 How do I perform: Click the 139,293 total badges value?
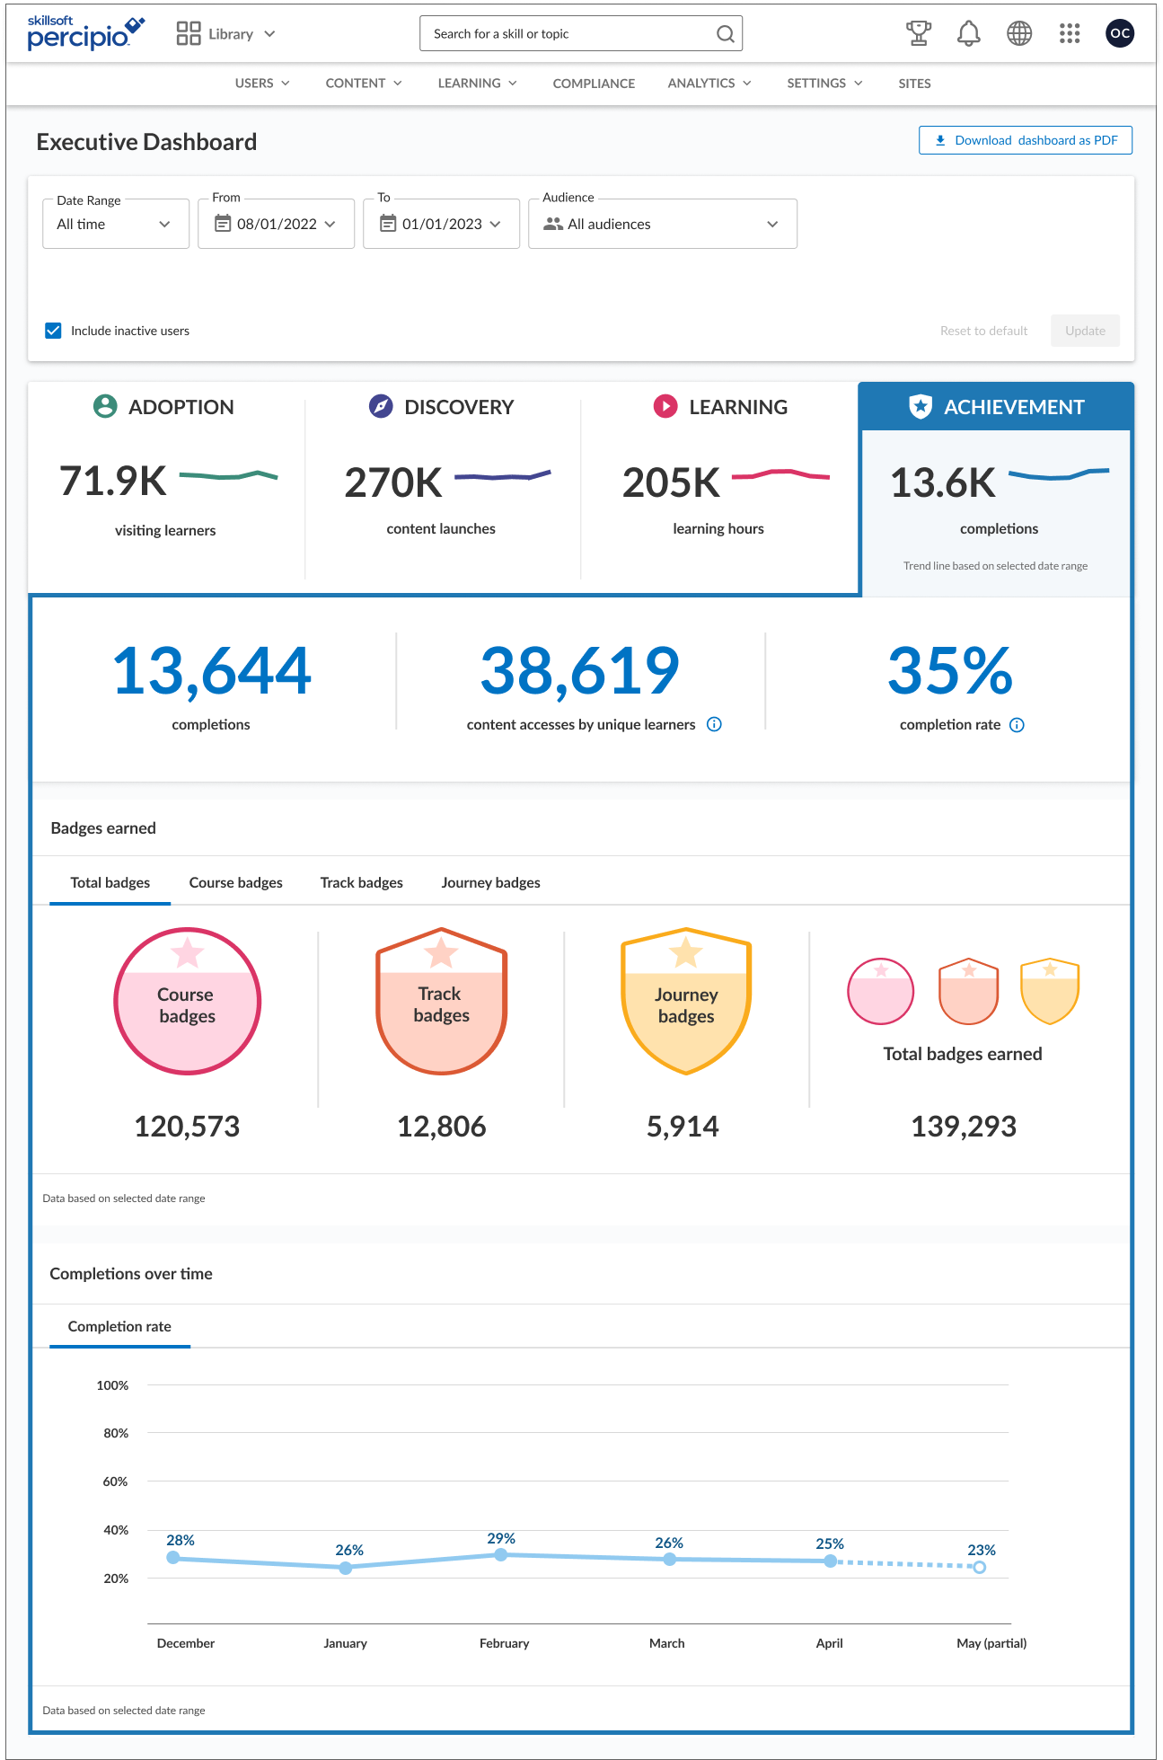point(964,1126)
